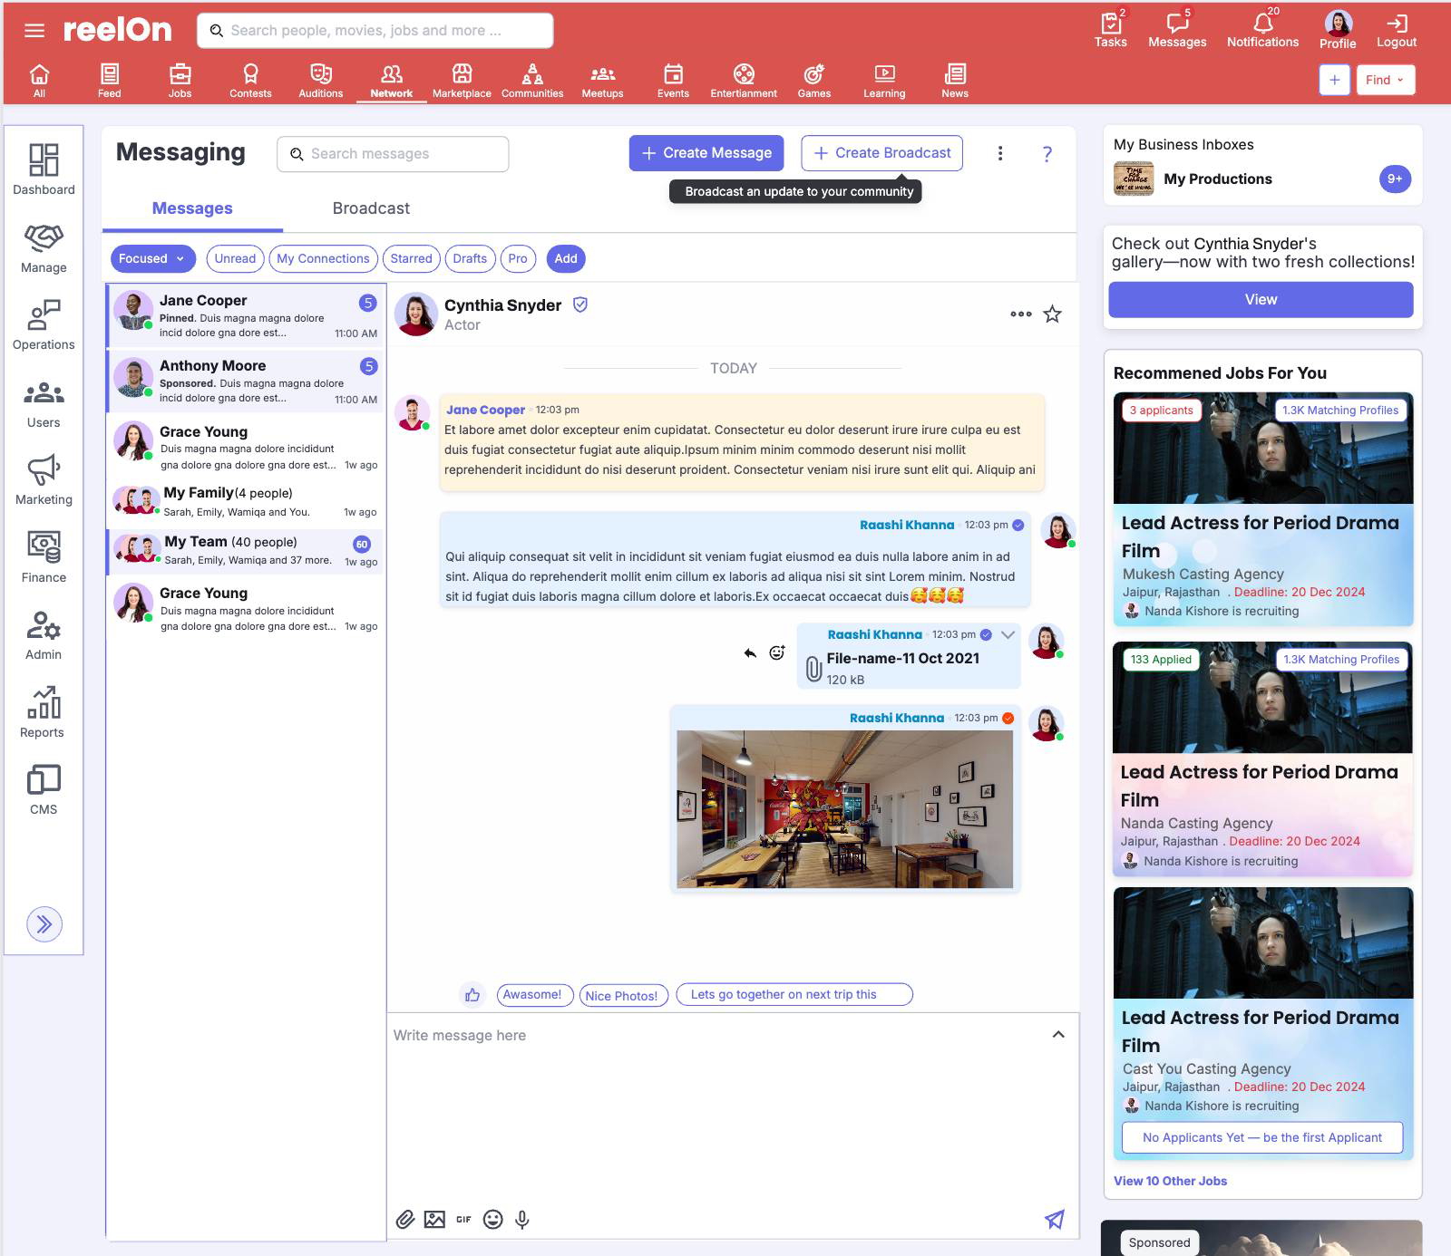This screenshot has height=1256, width=1451.
Task: Open the Games section
Action: click(814, 80)
